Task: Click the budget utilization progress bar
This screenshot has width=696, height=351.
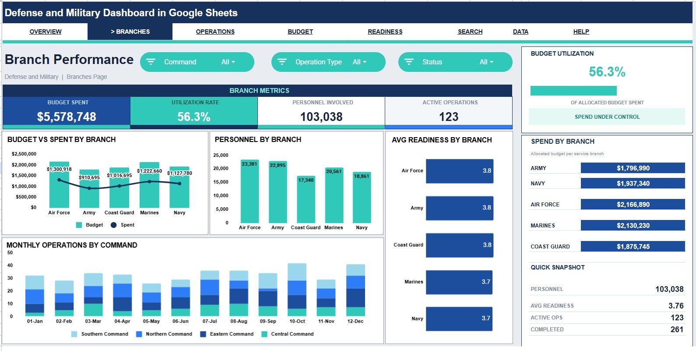Action: pyautogui.click(x=573, y=91)
